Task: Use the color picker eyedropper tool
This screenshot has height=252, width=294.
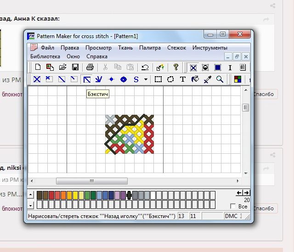Action: [x=207, y=79]
